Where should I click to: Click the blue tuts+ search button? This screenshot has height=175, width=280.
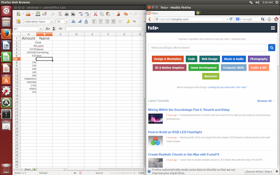tap(272, 48)
